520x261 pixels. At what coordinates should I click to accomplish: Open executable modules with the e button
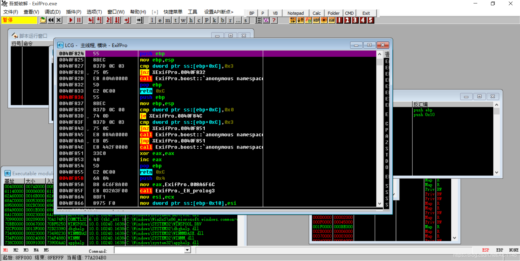(160, 20)
